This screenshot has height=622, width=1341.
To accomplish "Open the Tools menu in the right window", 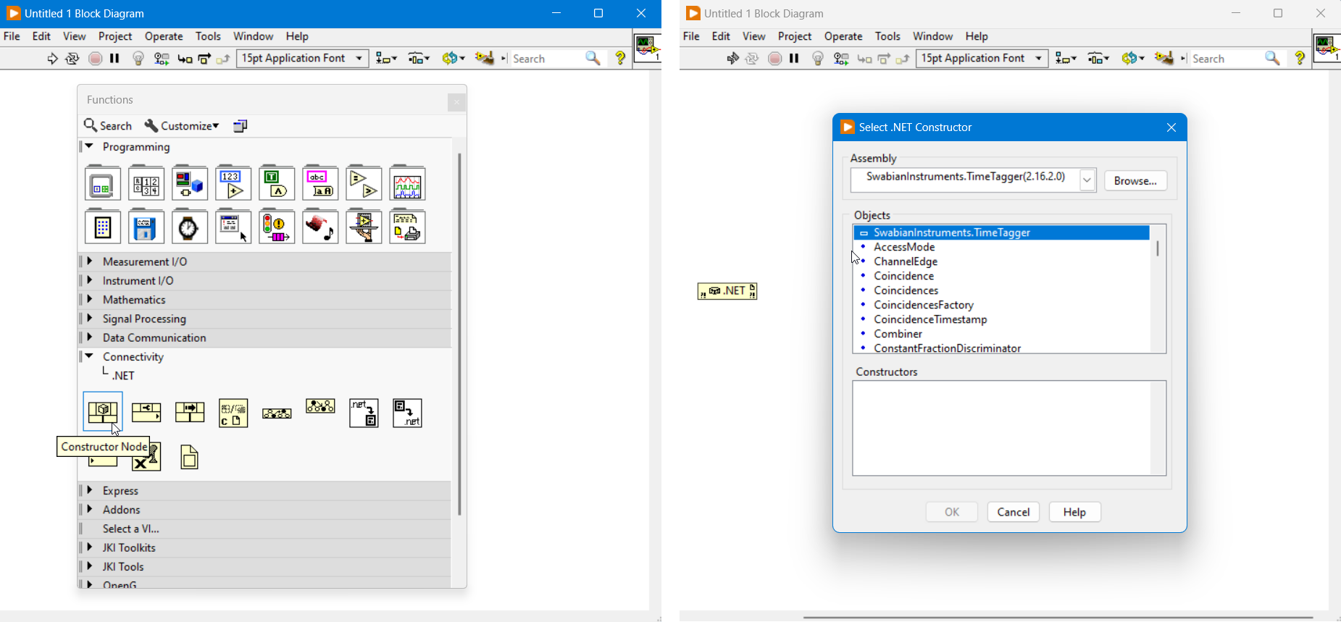I will (887, 36).
